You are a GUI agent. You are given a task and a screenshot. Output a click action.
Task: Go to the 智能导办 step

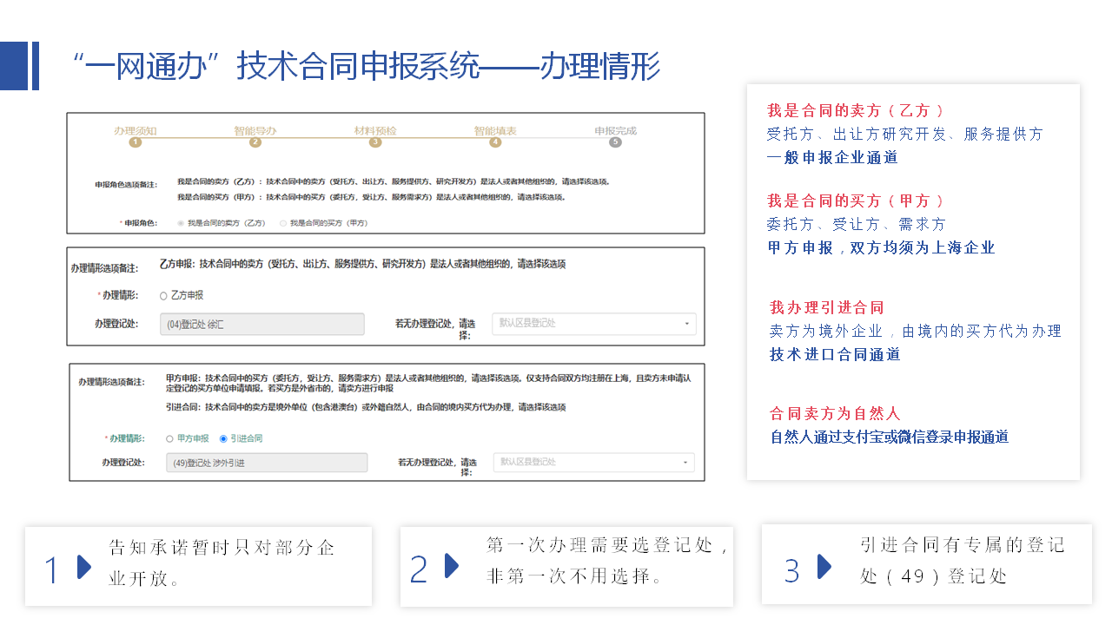point(255,131)
